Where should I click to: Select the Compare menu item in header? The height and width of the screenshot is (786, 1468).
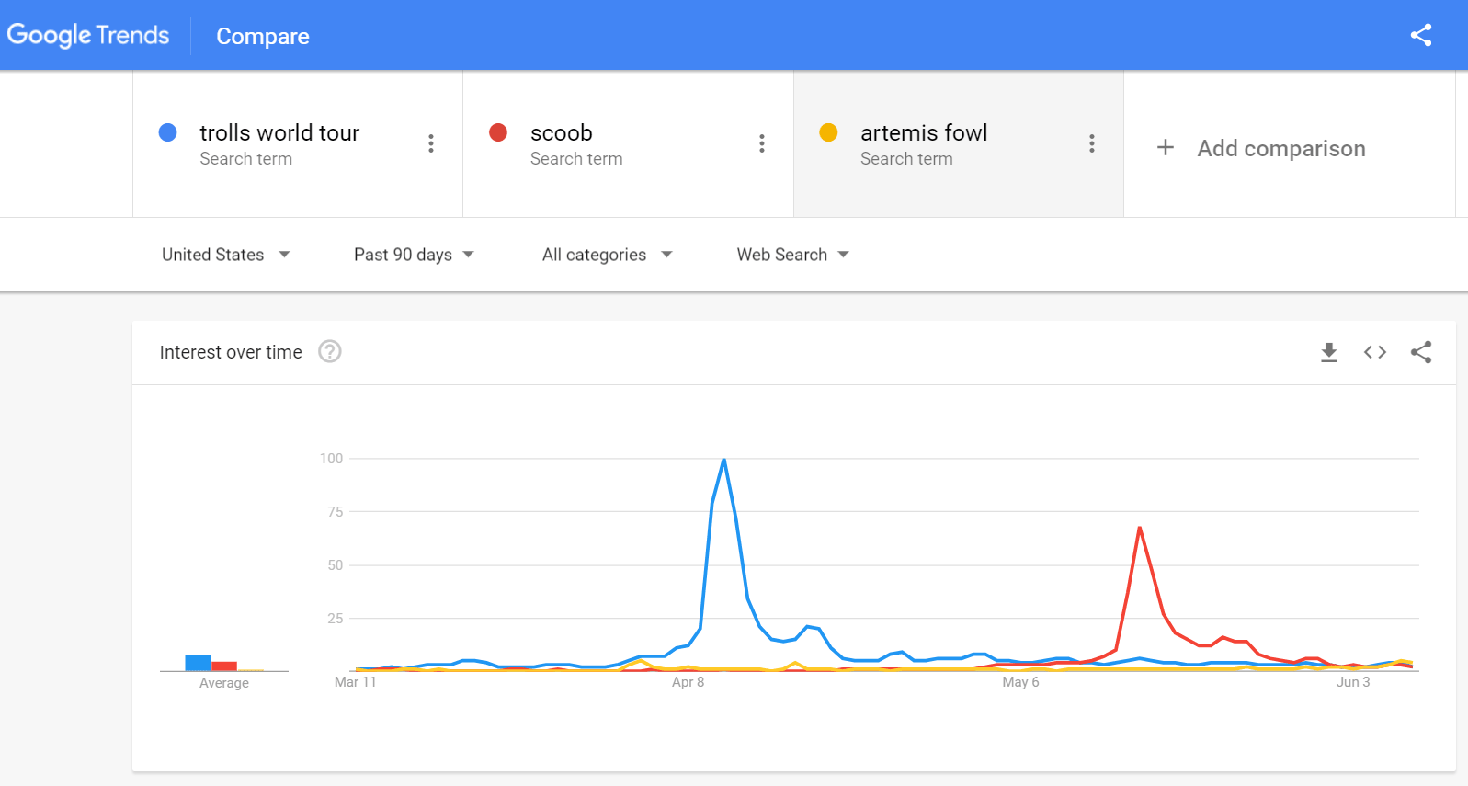coord(263,37)
